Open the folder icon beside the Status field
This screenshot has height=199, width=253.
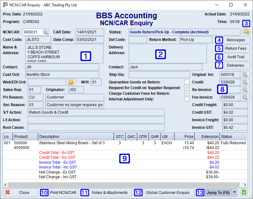[246, 32]
